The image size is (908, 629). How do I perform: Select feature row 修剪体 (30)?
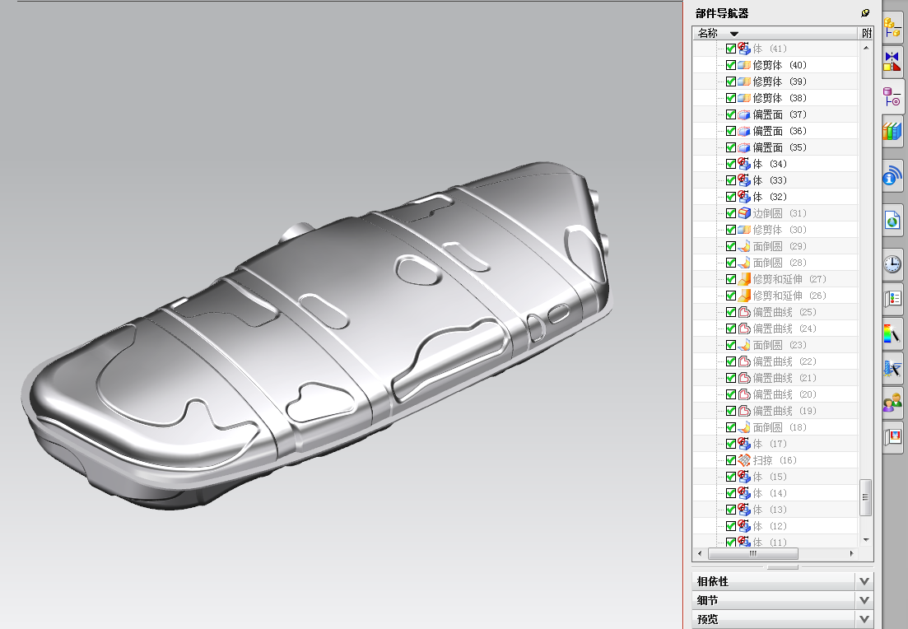tap(775, 230)
